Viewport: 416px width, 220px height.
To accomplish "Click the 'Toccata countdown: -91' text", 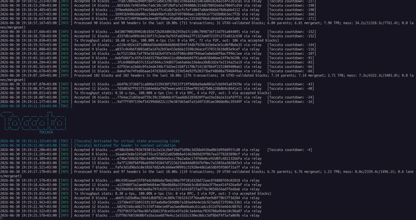I will tap(291, 58).
